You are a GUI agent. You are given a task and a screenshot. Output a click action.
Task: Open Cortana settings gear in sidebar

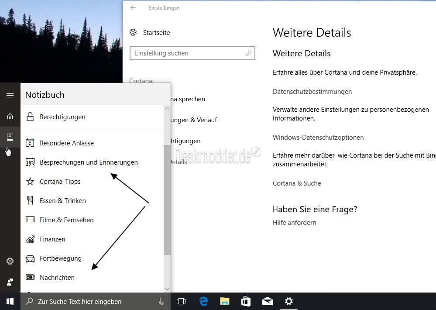[10, 261]
